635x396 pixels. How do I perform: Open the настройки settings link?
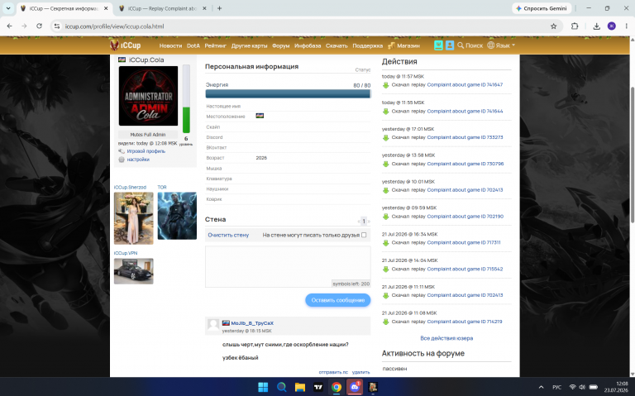pos(138,160)
